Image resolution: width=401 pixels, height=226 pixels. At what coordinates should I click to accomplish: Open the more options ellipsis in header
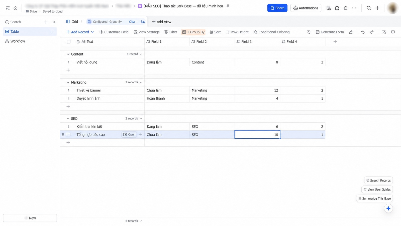354,8
